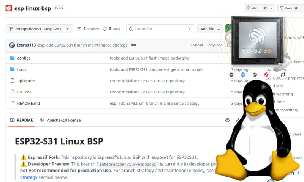304x182 pixels.
Task: Focus the Go to file search field
Action: click(x=160, y=29)
